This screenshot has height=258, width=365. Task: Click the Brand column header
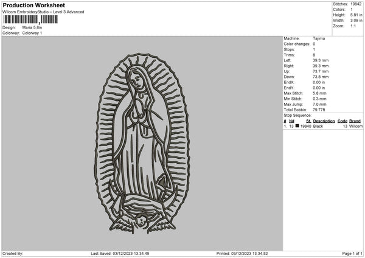355,121
